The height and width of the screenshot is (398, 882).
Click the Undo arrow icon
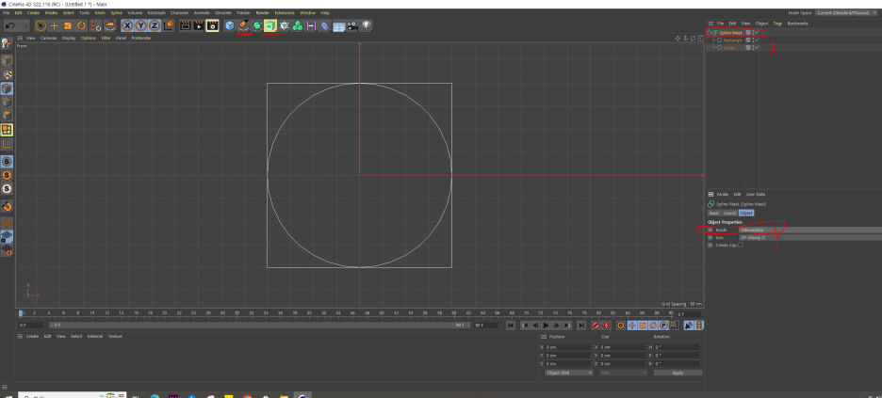9,25
